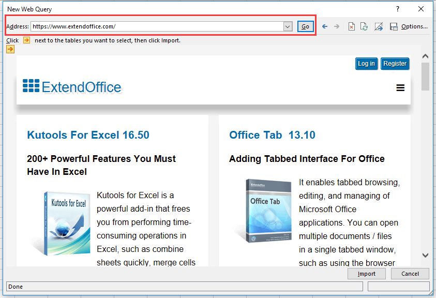Click the help question mark button

coord(397,9)
